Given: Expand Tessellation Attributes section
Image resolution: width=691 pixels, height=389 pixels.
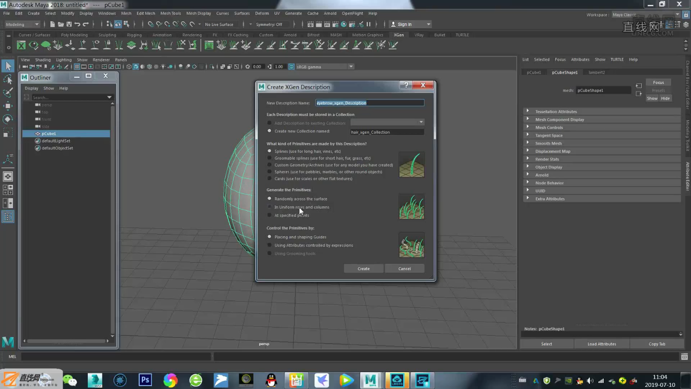Looking at the screenshot, I should [602, 112].
